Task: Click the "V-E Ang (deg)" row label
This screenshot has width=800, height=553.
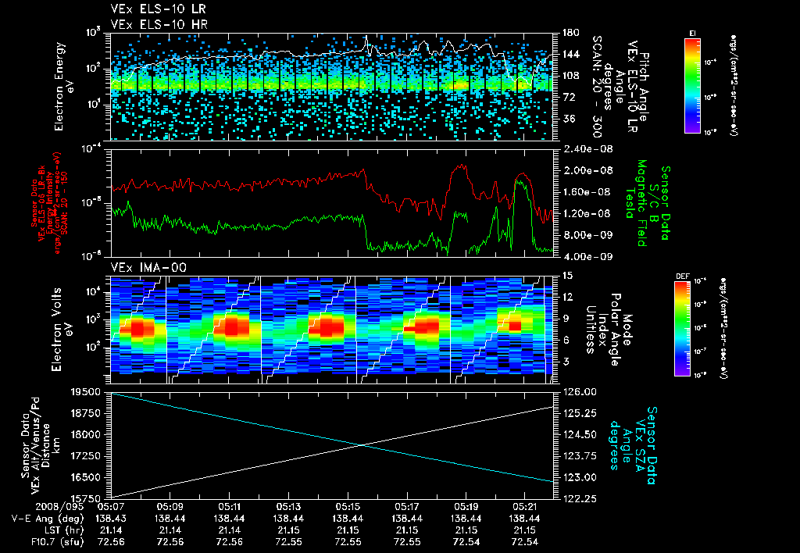Action: 47,519
